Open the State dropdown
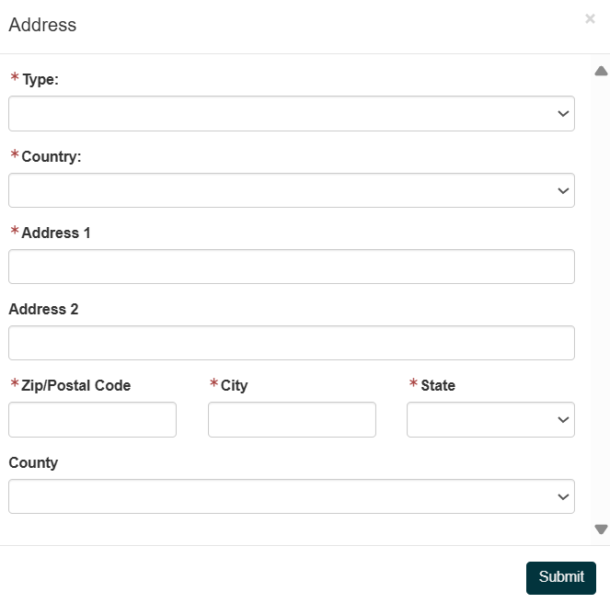 pos(490,419)
